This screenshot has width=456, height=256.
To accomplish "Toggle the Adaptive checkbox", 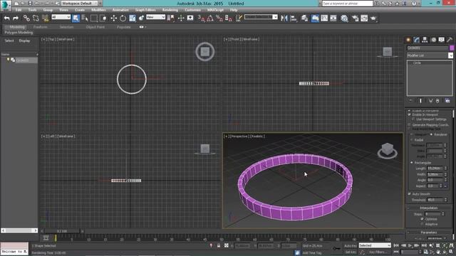I will [422, 224].
